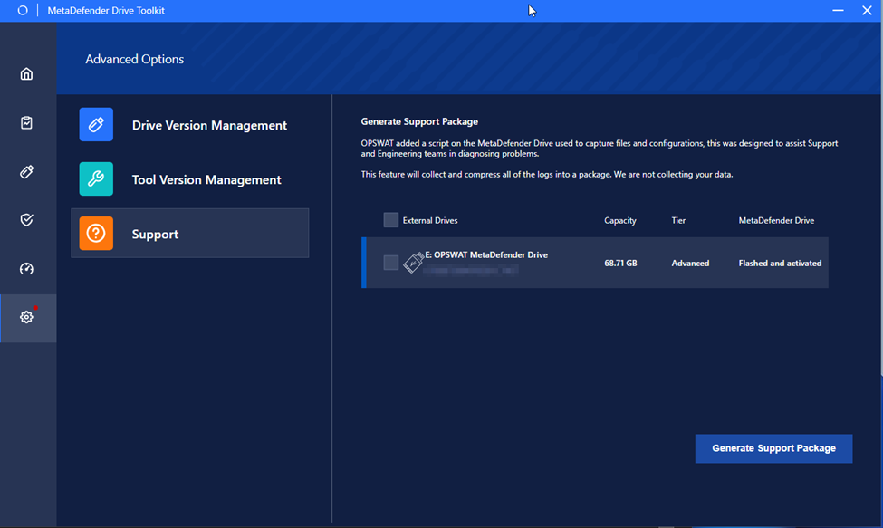Open the speedometer gauge sidebar icon
This screenshot has height=528, width=883.
point(26,268)
